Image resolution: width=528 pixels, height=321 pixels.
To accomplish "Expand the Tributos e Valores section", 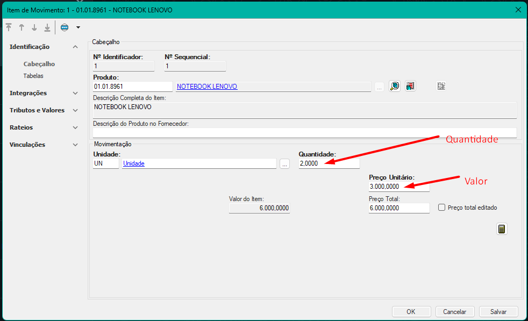I will click(75, 110).
